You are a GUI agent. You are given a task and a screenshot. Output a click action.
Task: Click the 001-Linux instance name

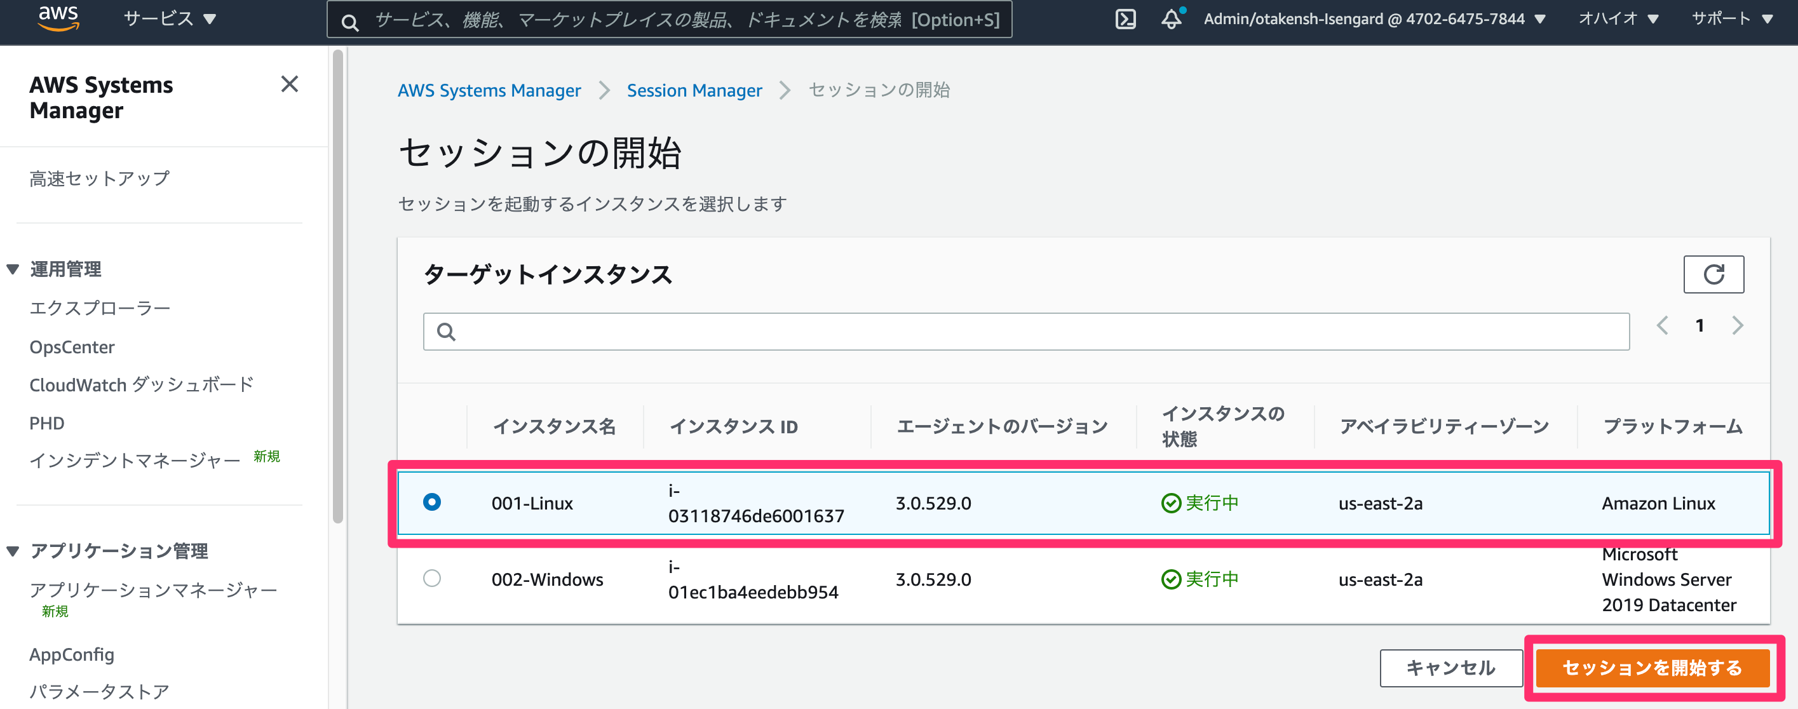coord(532,503)
